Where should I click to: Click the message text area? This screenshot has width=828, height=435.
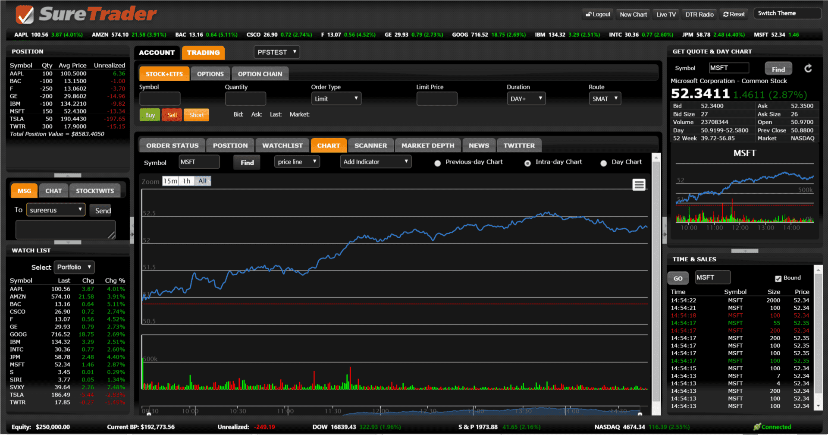66,229
